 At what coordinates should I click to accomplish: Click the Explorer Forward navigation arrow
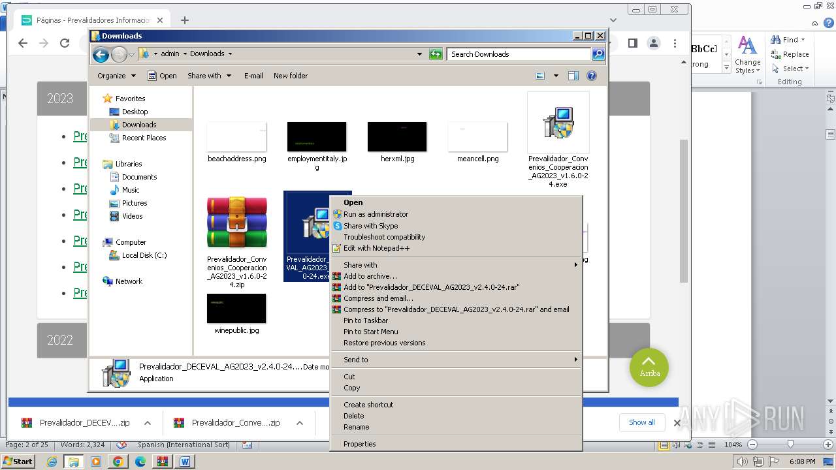tap(119, 54)
